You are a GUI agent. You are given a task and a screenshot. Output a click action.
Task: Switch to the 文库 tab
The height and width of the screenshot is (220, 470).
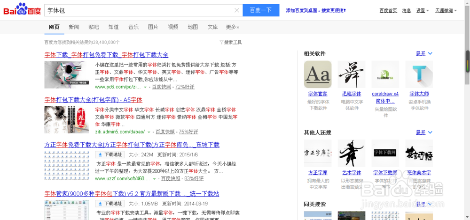pyautogui.click(x=212, y=27)
